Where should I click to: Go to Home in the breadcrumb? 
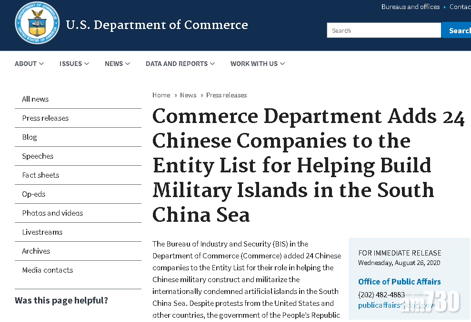[161, 95]
